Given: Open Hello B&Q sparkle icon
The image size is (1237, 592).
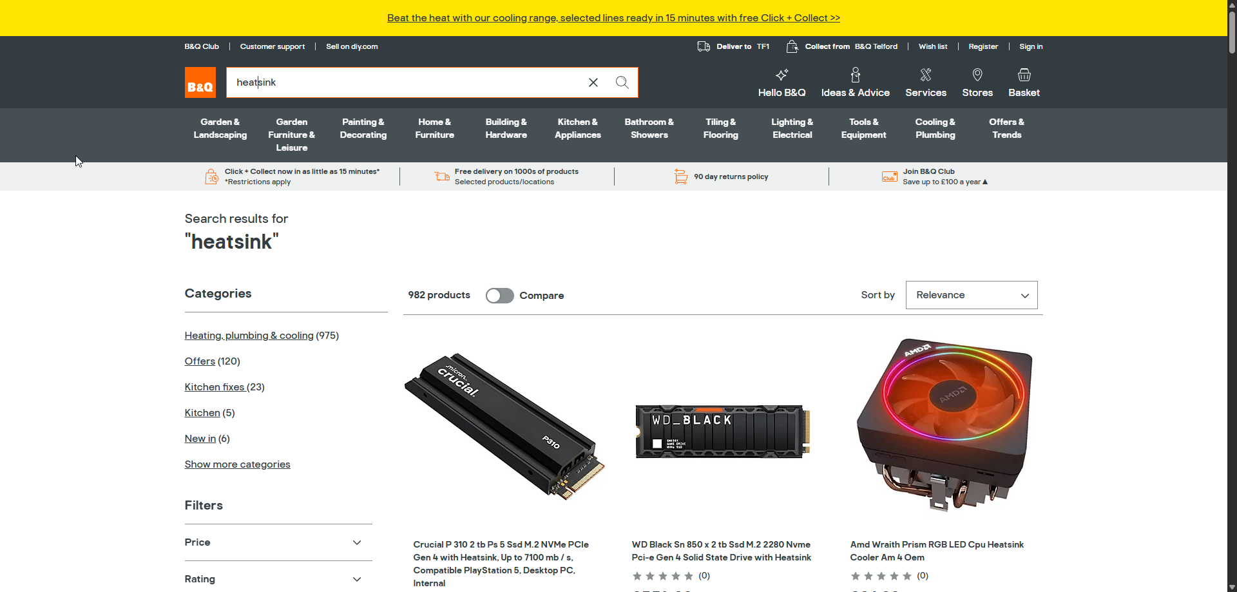Looking at the screenshot, I should click(x=782, y=75).
